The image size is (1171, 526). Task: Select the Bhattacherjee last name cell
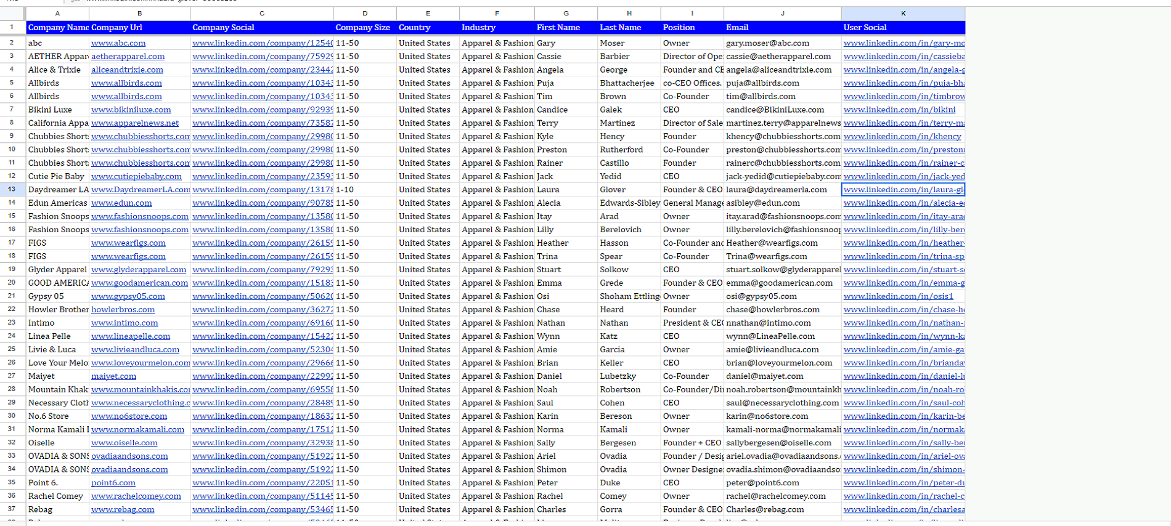point(629,83)
